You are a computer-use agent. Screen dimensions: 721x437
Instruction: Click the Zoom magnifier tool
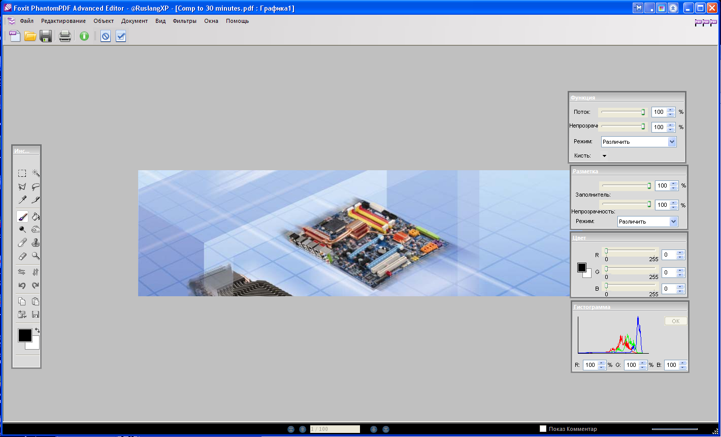point(36,257)
